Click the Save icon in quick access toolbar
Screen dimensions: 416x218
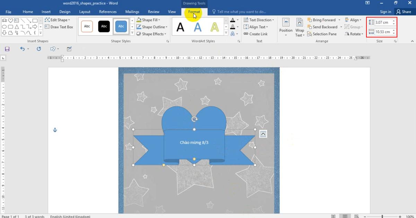coord(7,49)
